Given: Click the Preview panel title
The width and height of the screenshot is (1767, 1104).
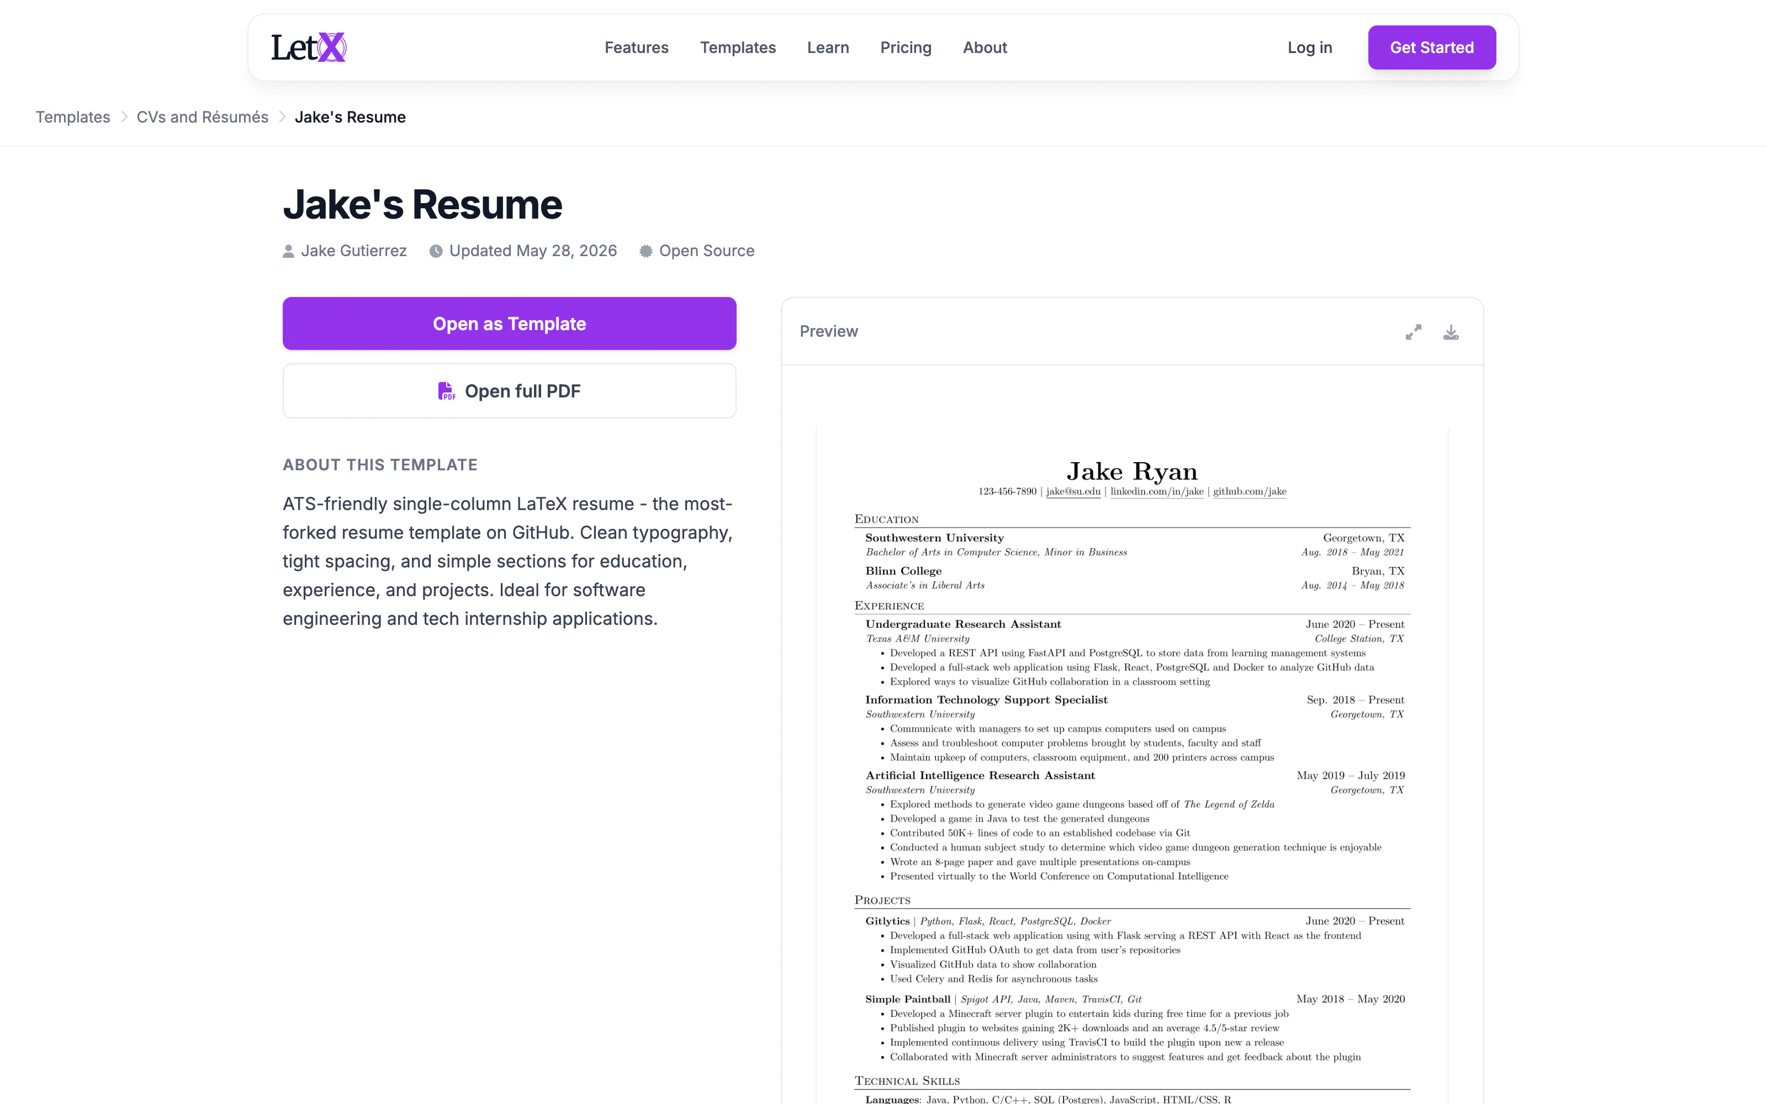Looking at the screenshot, I should pyautogui.click(x=828, y=332).
